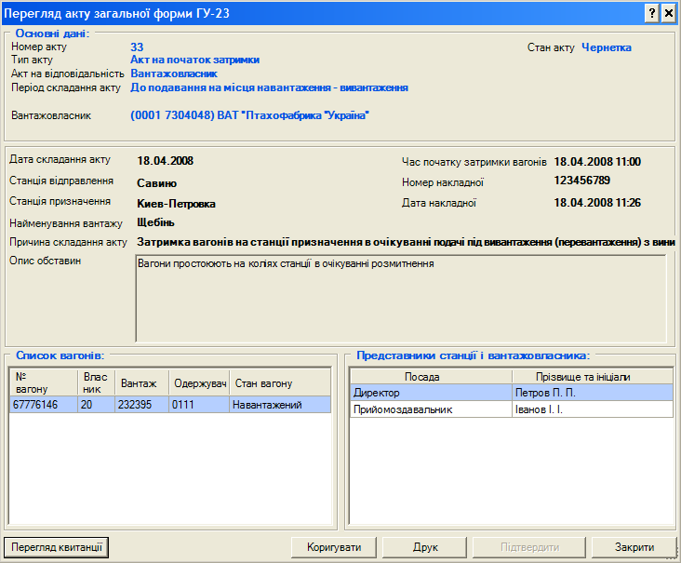
Task: Click the № вагону column header
Action: tap(43, 382)
